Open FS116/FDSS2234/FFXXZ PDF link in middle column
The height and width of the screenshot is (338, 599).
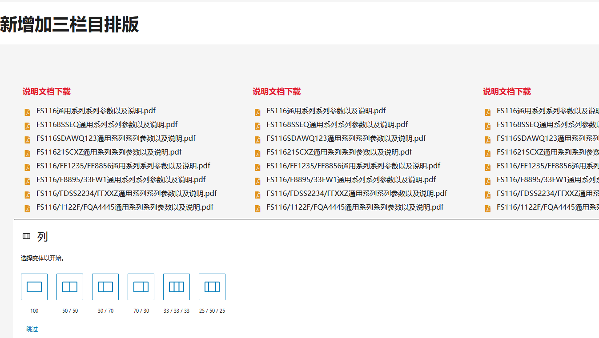point(357,193)
